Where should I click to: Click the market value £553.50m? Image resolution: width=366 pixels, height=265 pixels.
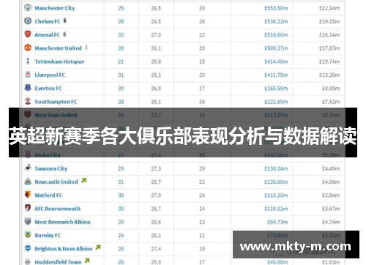tap(276, 8)
